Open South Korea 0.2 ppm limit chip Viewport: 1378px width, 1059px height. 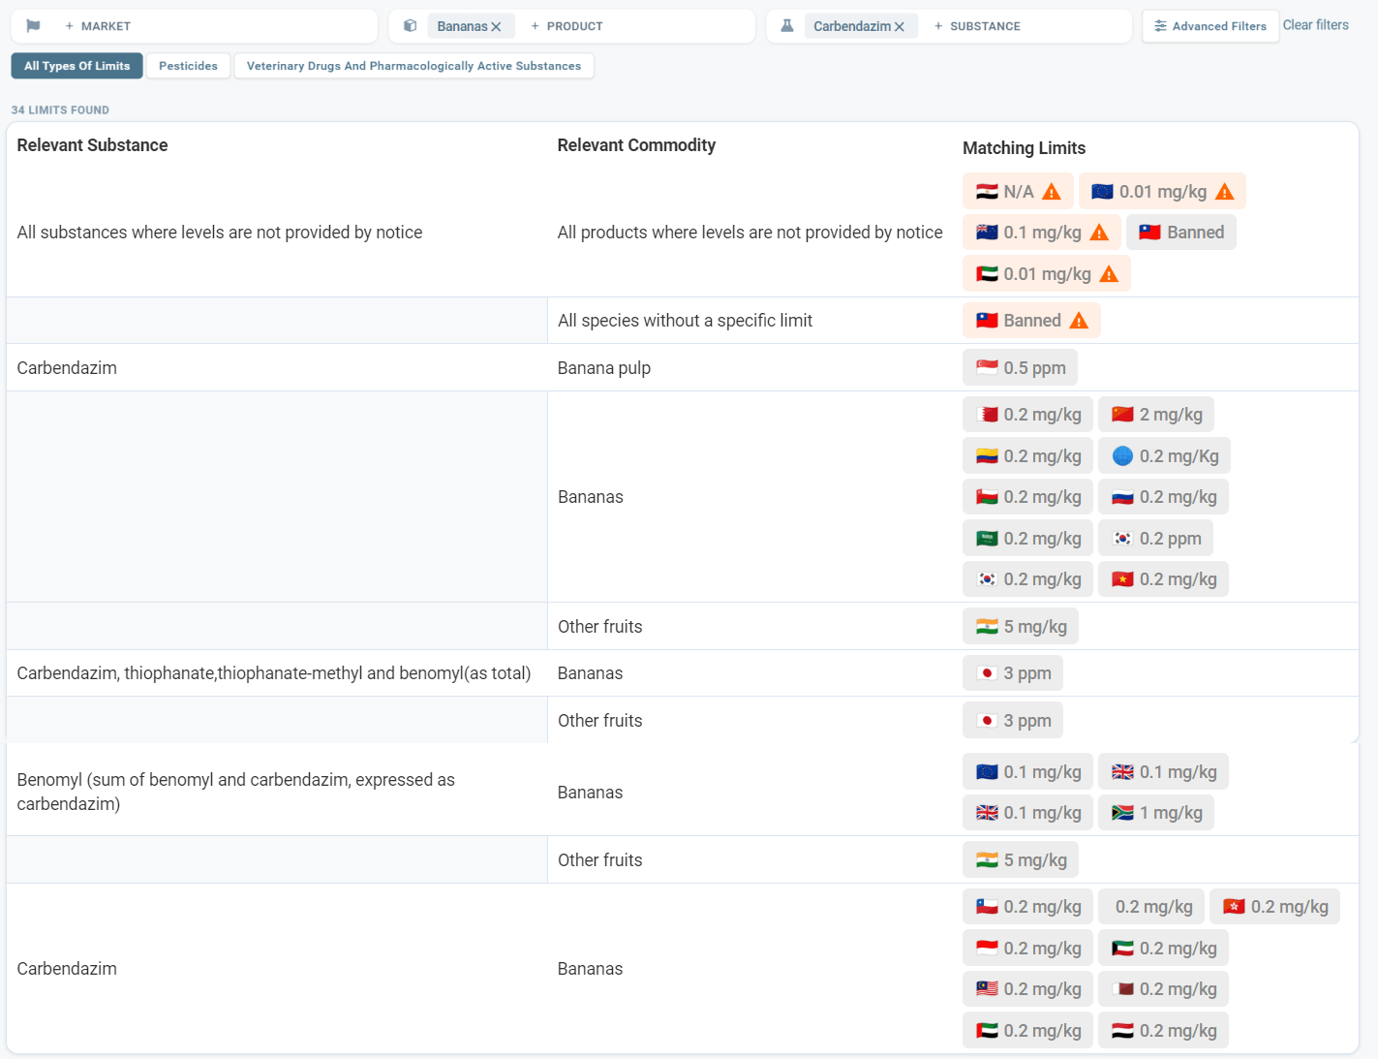point(1156,539)
